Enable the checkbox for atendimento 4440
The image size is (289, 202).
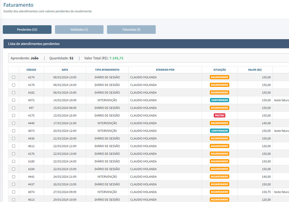[14, 123]
